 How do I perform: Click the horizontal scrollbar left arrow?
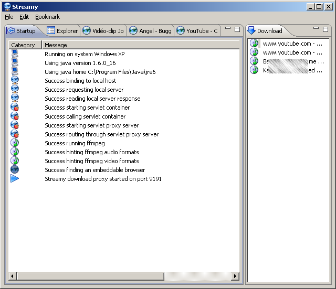(x=13, y=276)
